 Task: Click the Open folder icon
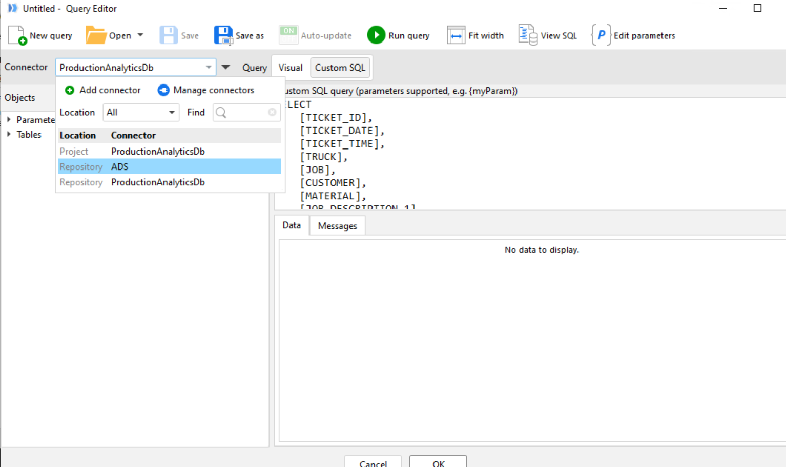95,35
